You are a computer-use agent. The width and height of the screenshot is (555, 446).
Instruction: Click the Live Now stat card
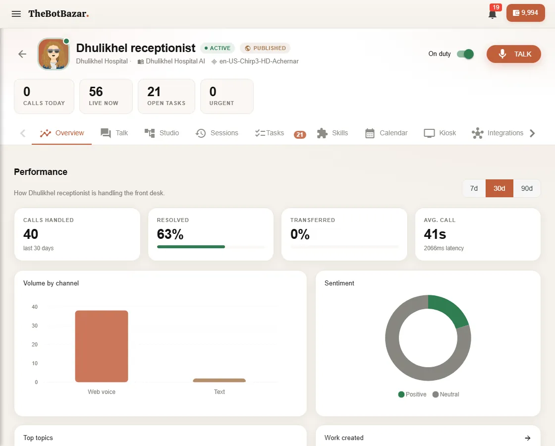click(106, 96)
